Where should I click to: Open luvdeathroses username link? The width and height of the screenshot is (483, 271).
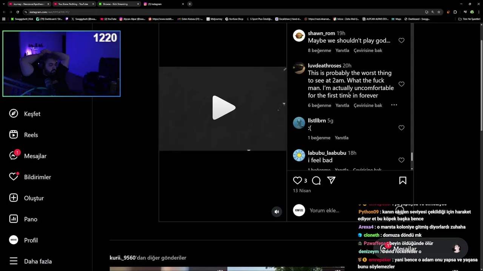tap(325, 65)
